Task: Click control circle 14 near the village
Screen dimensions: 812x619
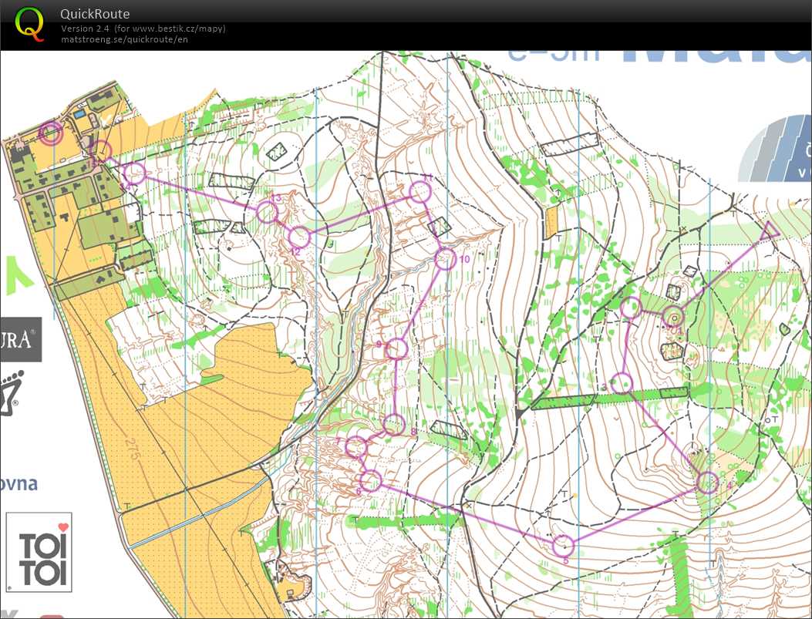Action: click(134, 173)
